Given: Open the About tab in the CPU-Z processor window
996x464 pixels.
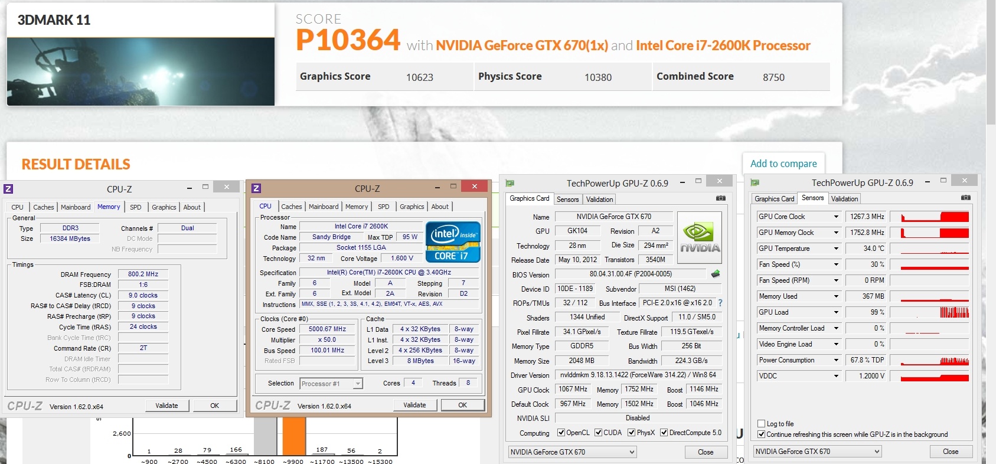Looking at the screenshot, I should (x=440, y=207).
